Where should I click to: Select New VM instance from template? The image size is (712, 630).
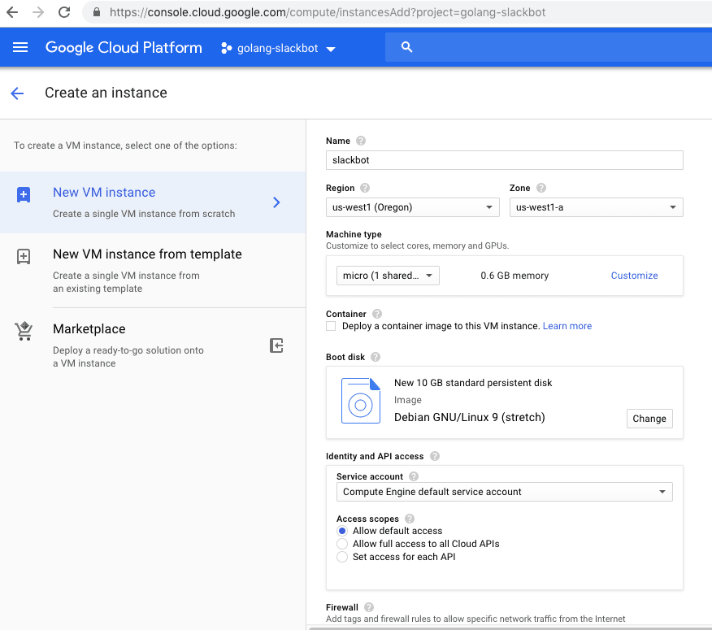tap(153, 270)
